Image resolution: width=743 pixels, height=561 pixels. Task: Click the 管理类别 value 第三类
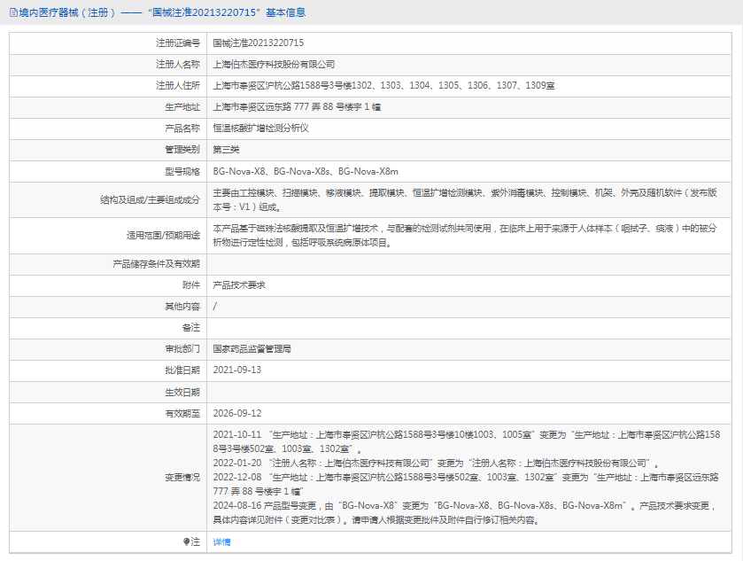(x=226, y=150)
